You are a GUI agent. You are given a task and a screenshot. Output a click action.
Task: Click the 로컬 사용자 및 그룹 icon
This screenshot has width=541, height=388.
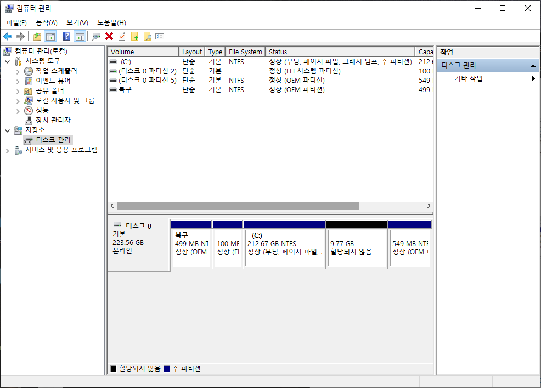pos(29,101)
